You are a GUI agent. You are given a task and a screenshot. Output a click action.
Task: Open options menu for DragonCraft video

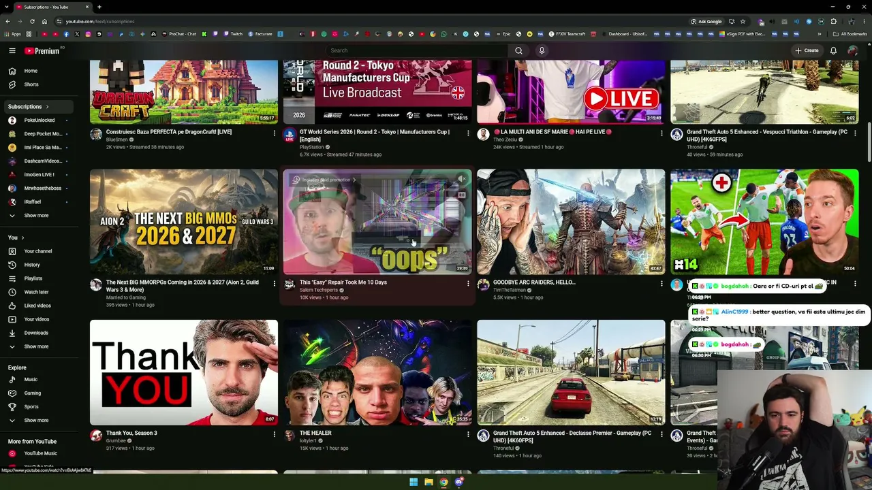click(x=275, y=133)
